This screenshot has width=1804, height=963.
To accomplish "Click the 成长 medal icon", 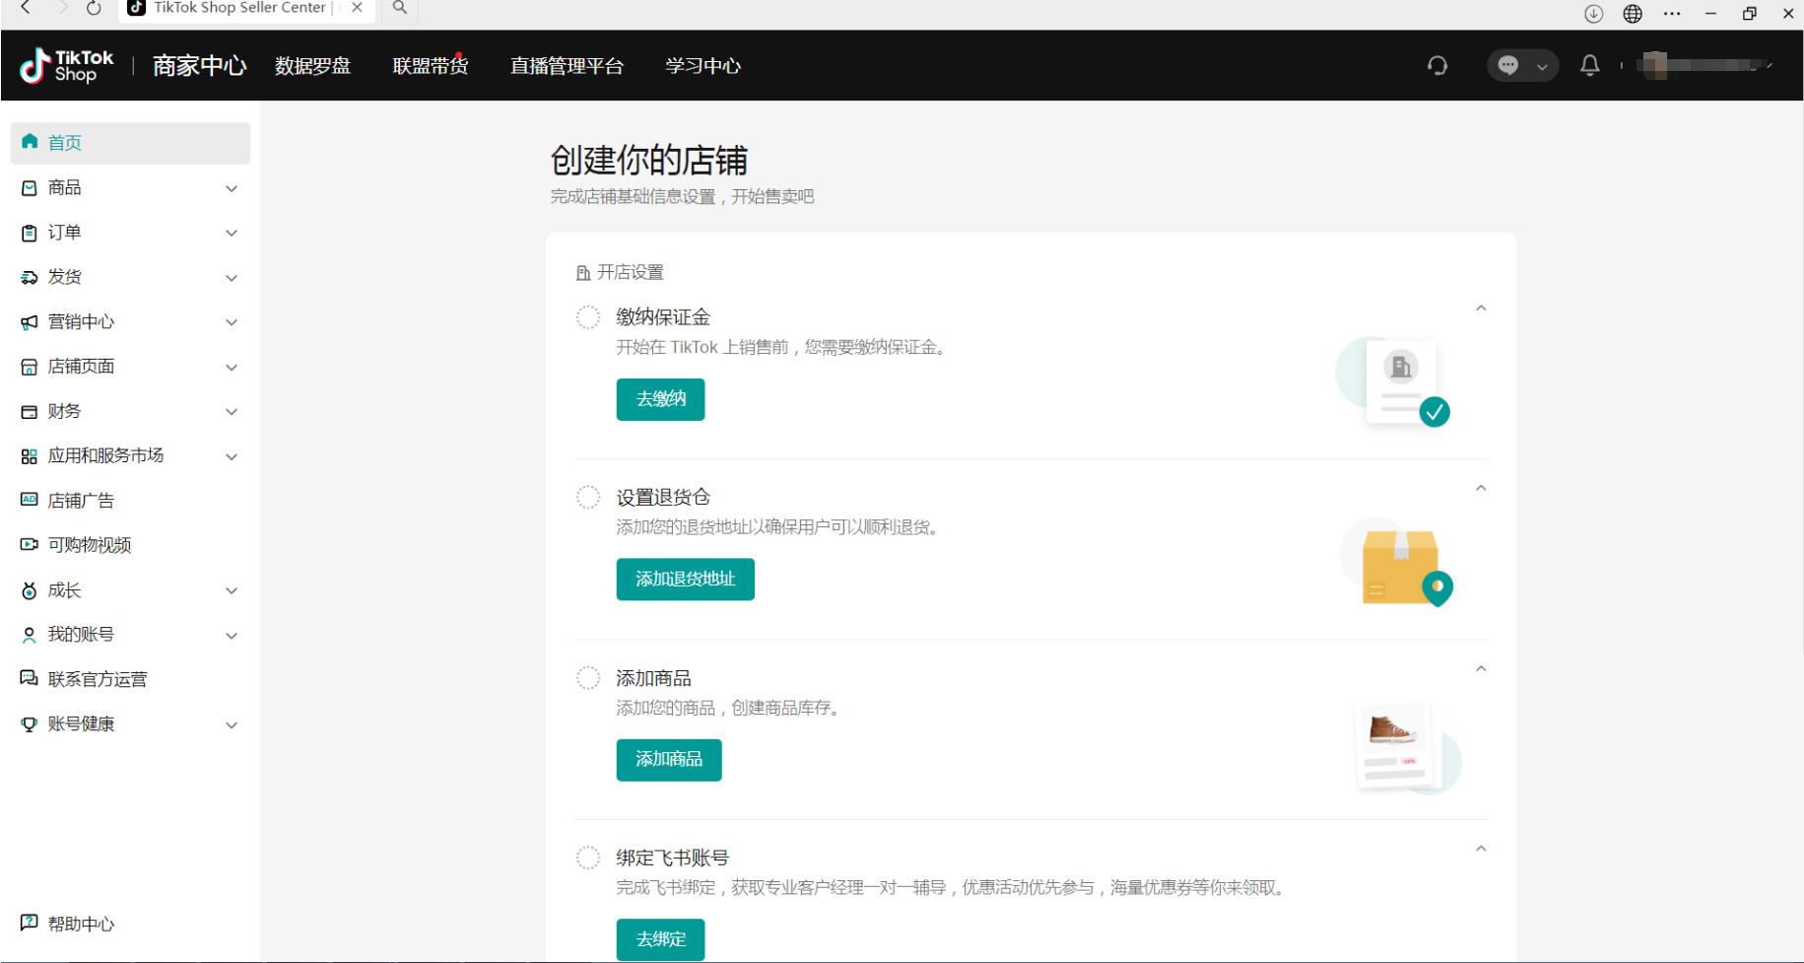I will pos(30,590).
